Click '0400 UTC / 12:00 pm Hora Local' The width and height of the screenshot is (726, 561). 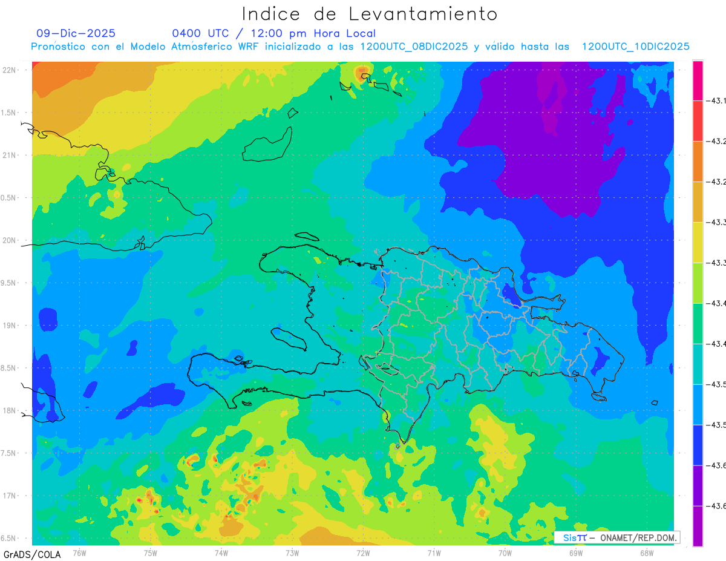pos(273,33)
